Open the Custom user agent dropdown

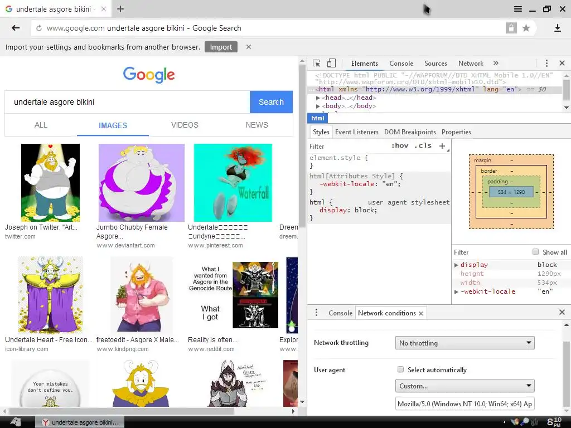[464, 386]
